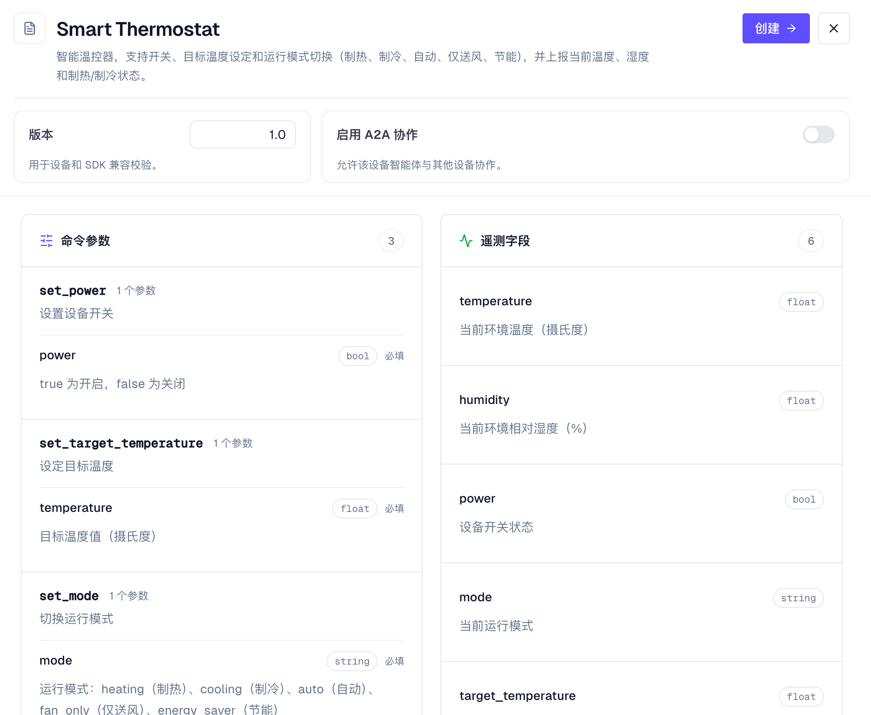Viewport: 871px width, 715px height.
Task: Click 1 个参数 beside set_power
Action: (136, 290)
